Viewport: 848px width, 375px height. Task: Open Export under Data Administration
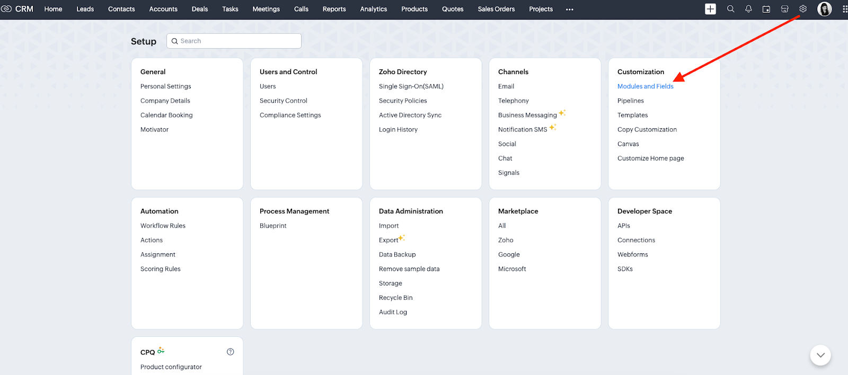point(388,240)
